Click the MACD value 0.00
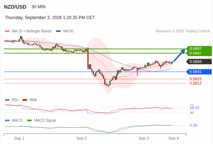Image resolution: width=213 pixels, height=144 pixels. click(x=193, y=125)
